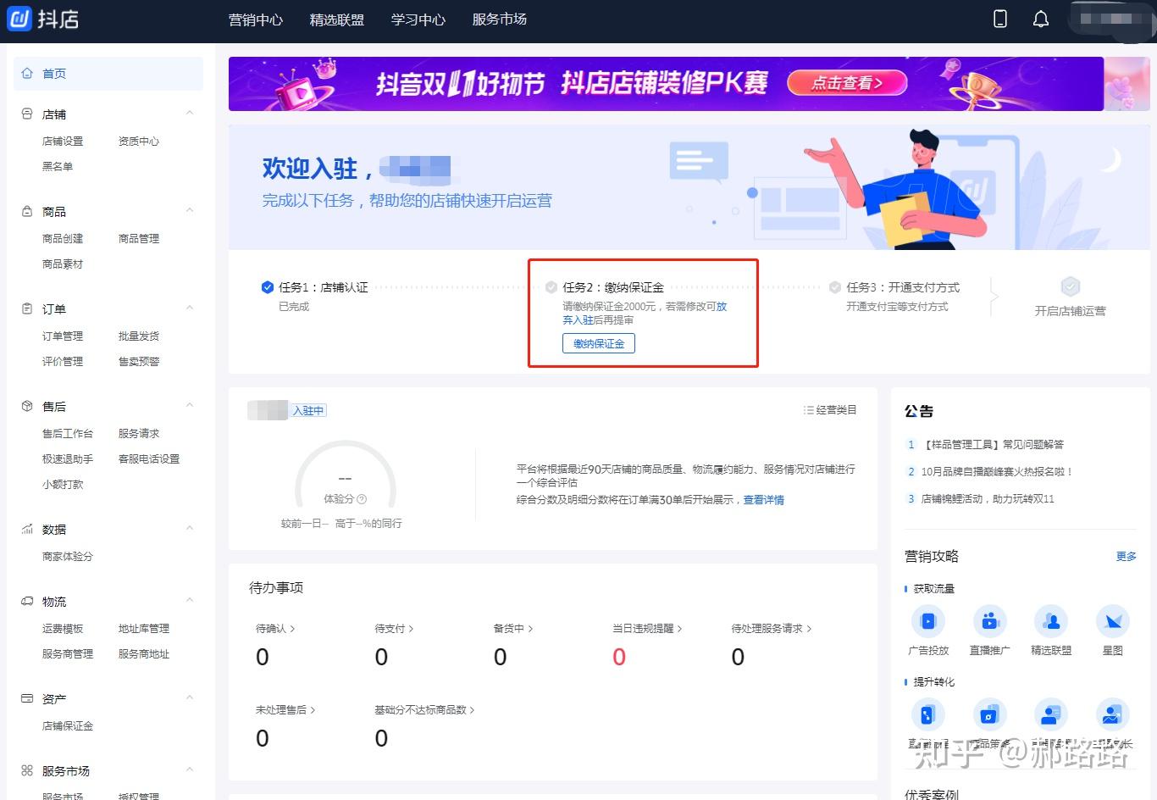This screenshot has width=1157, height=800.
Task: Open 运费模板 in the sidebar
Action: click(63, 629)
